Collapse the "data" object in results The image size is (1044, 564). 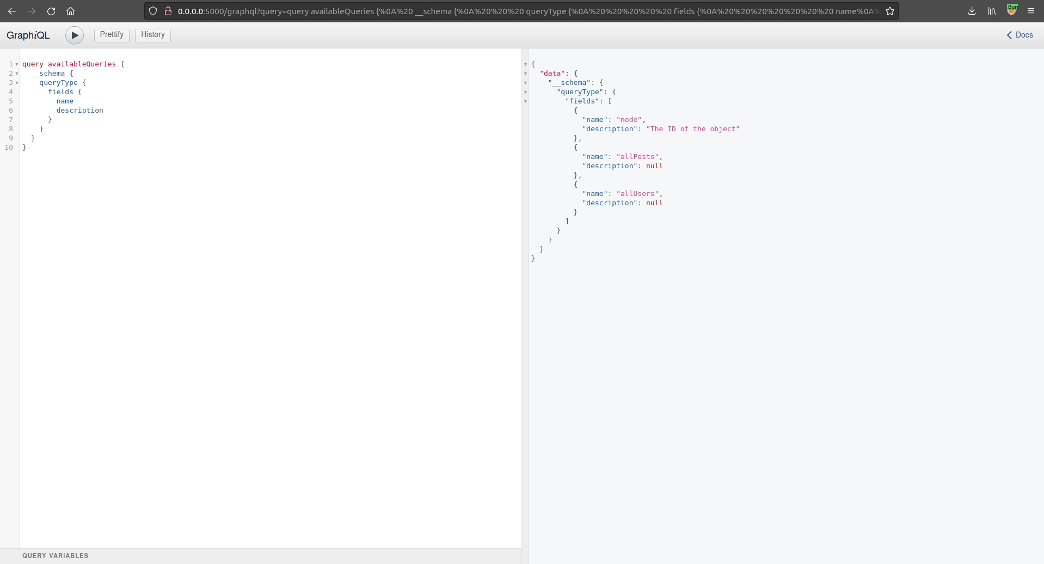525,73
